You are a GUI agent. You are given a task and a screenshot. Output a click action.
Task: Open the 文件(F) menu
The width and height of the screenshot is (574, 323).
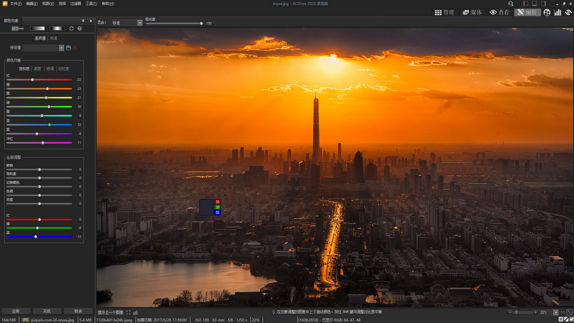[x=16, y=4]
